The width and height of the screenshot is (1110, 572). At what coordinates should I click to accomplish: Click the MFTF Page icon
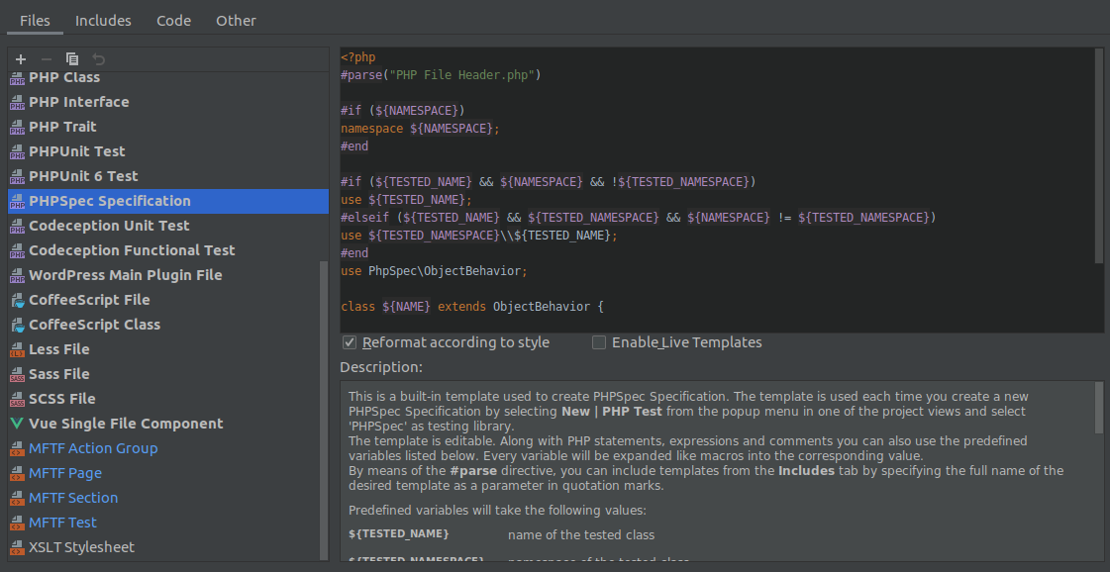coord(17,474)
